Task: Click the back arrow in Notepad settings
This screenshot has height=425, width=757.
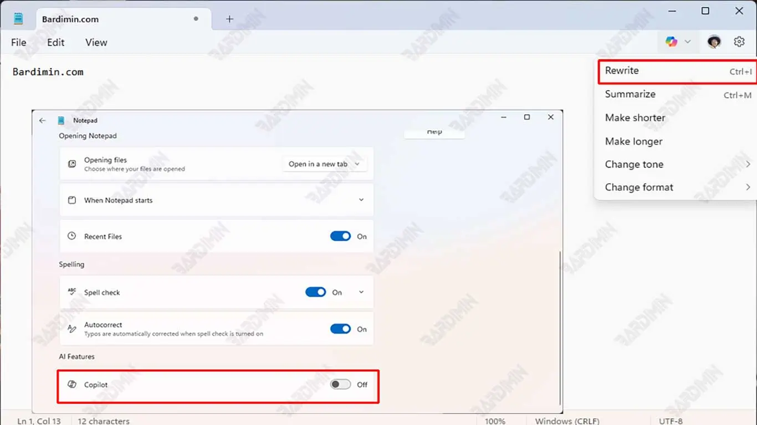Action: (x=42, y=120)
